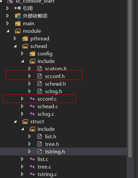The width and height of the screenshot is (138, 178).
Task: Select the config folder label
Action: (45, 54)
